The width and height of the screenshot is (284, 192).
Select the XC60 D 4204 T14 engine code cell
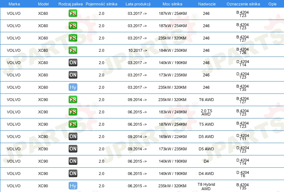point(243,63)
